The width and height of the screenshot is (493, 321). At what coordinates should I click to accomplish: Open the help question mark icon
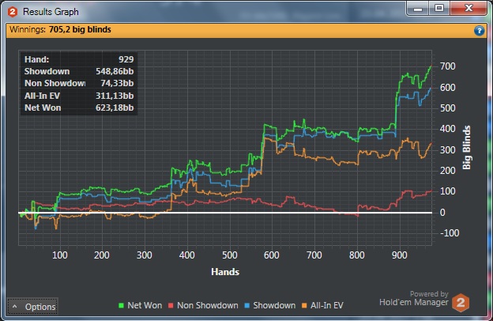[479, 31]
